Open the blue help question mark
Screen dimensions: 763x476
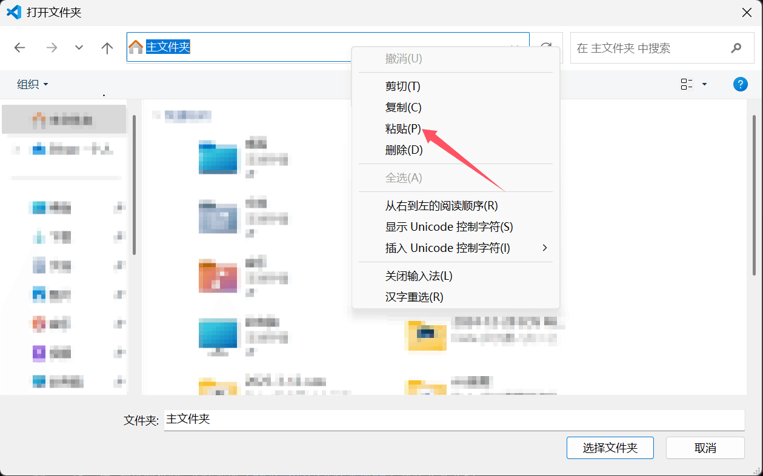[x=740, y=84]
